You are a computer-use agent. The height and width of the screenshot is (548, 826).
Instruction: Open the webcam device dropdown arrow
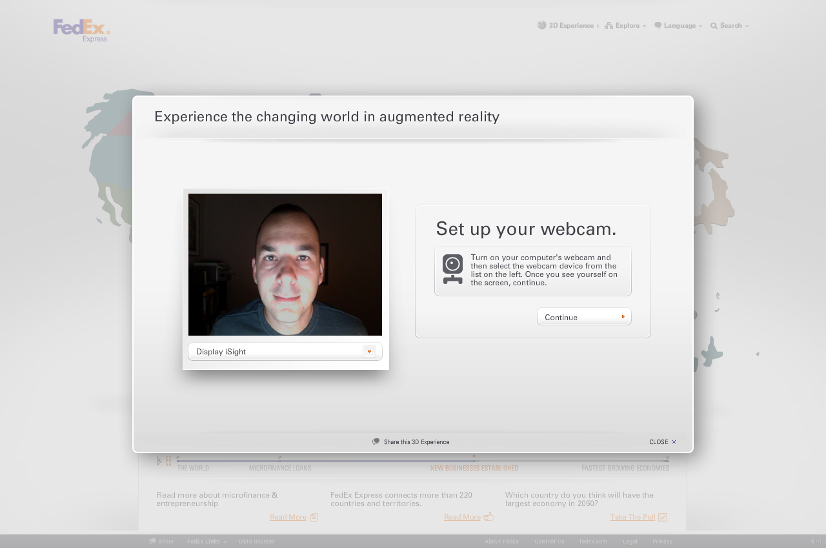click(369, 352)
